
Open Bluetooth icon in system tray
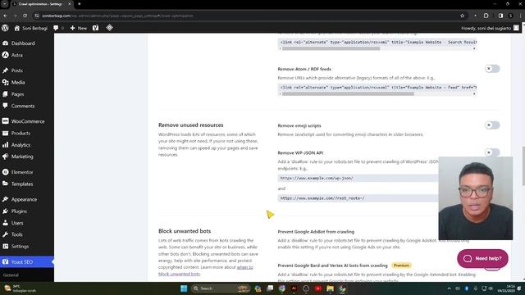point(467,288)
